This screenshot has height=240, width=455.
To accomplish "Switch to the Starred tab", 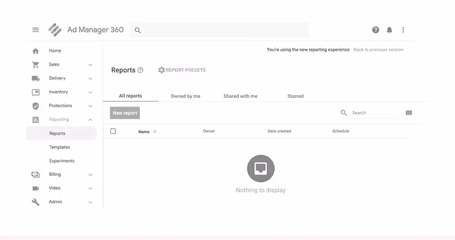I will coord(295,96).
